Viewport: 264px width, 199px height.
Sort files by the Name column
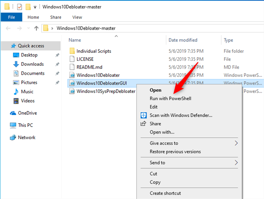pyautogui.click(x=75, y=40)
